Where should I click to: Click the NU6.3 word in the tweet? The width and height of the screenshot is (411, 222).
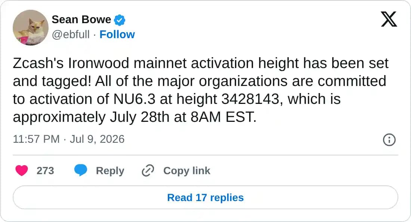click(135, 99)
